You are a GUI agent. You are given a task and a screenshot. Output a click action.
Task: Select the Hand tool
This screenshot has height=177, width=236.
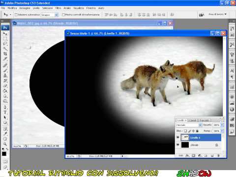[5, 139]
